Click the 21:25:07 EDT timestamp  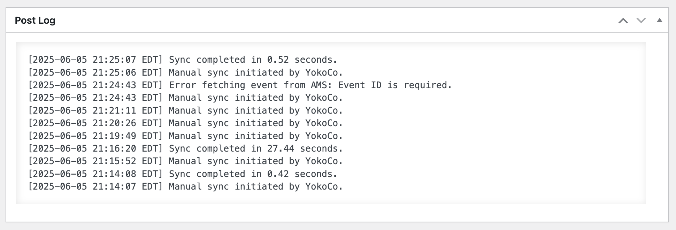pos(114,60)
